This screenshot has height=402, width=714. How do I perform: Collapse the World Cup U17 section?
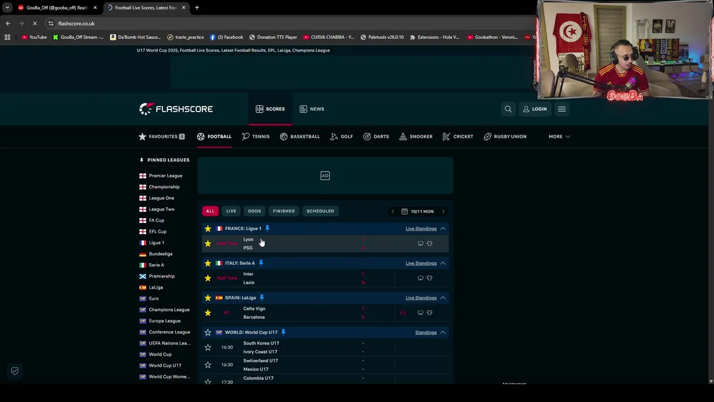(443, 332)
